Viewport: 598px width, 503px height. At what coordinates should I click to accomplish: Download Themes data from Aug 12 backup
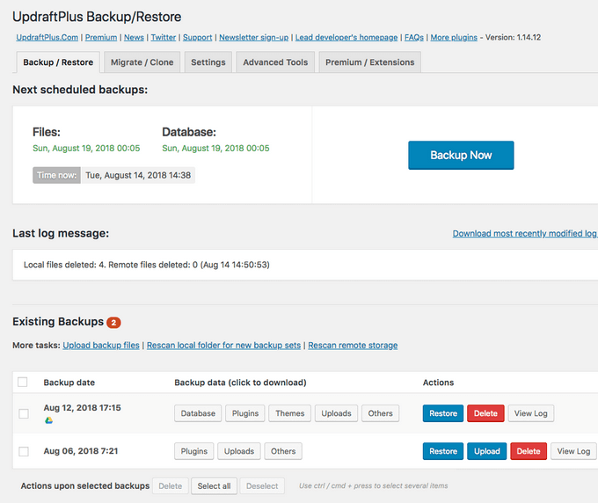coord(290,413)
